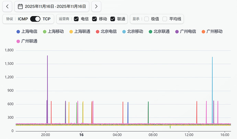The width and height of the screenshot is (237, 139).
Task: Click the 600 y-axis label
Action: 10,104
